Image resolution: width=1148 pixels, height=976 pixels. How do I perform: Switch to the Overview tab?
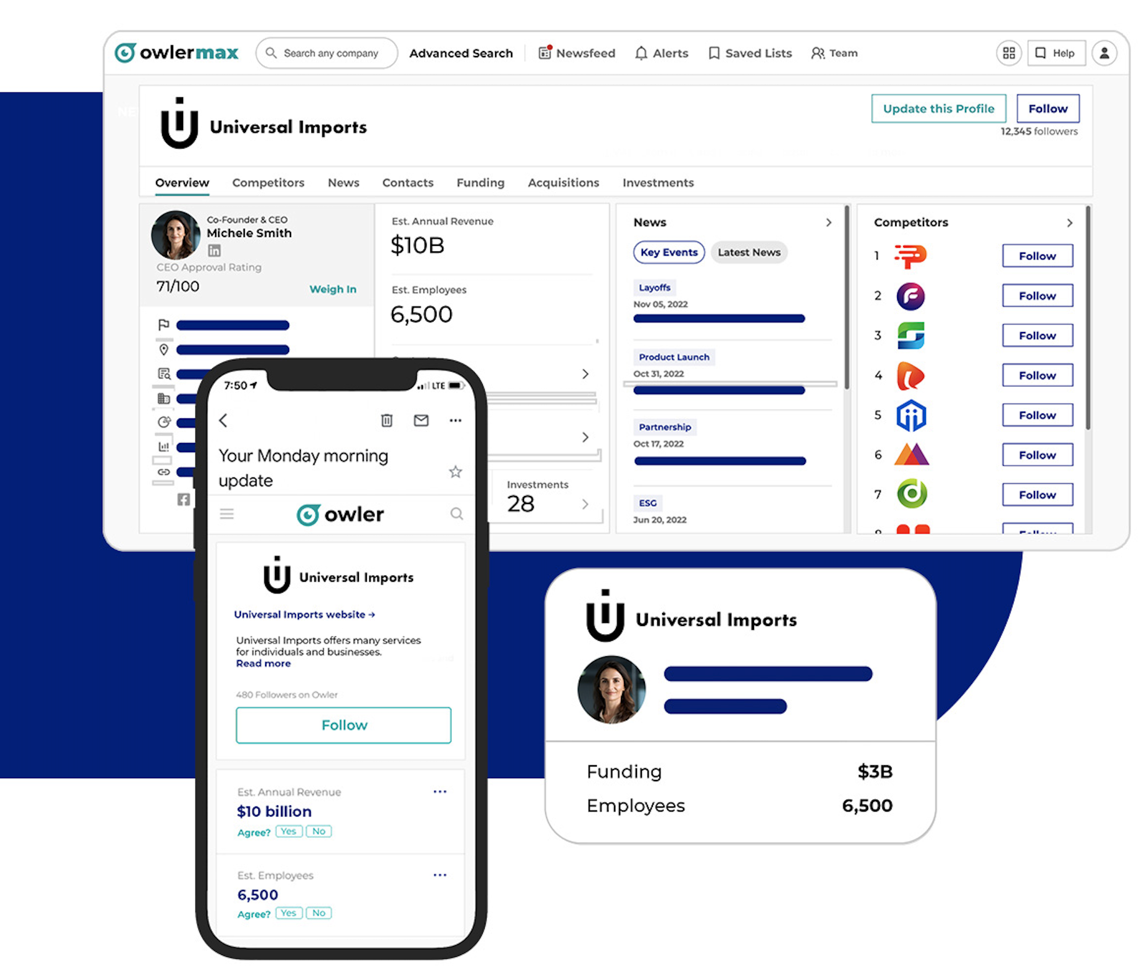(182, 182)
